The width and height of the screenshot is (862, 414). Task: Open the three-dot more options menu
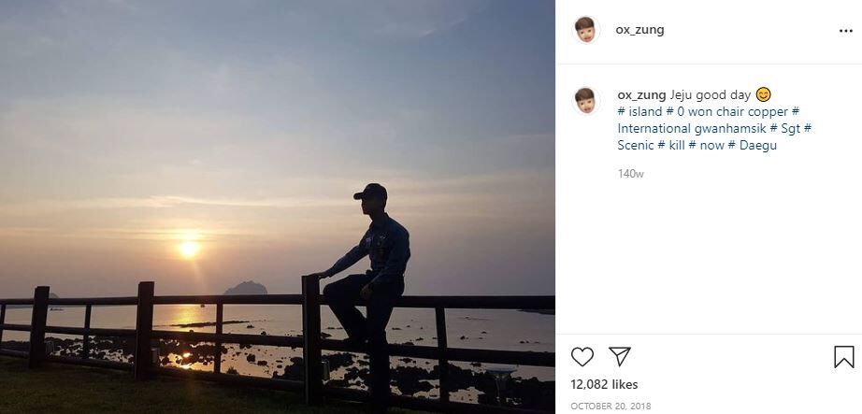point(845,30)
